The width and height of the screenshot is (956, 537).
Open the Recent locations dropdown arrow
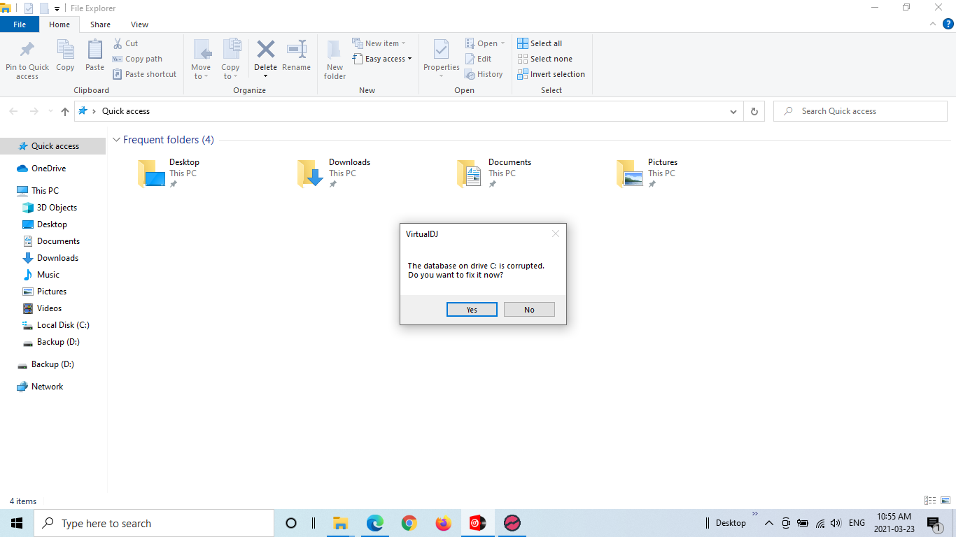coord(50,111)
